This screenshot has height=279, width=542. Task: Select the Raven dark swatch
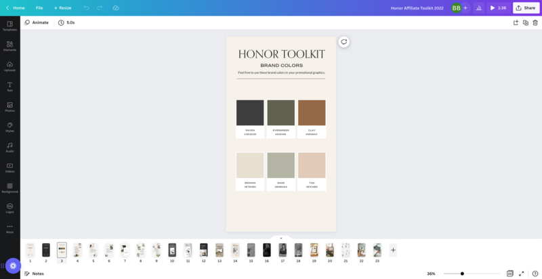250,112
